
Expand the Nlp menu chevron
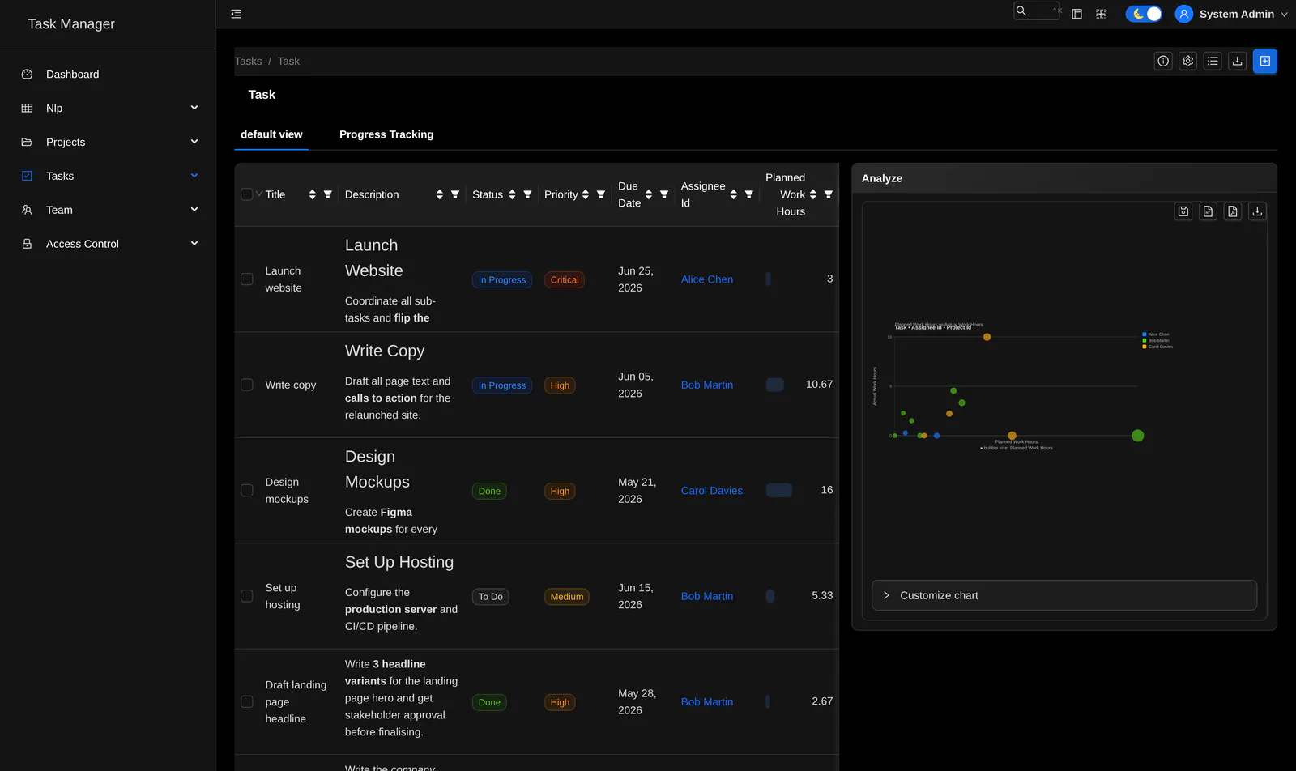[x=194, y=108]
